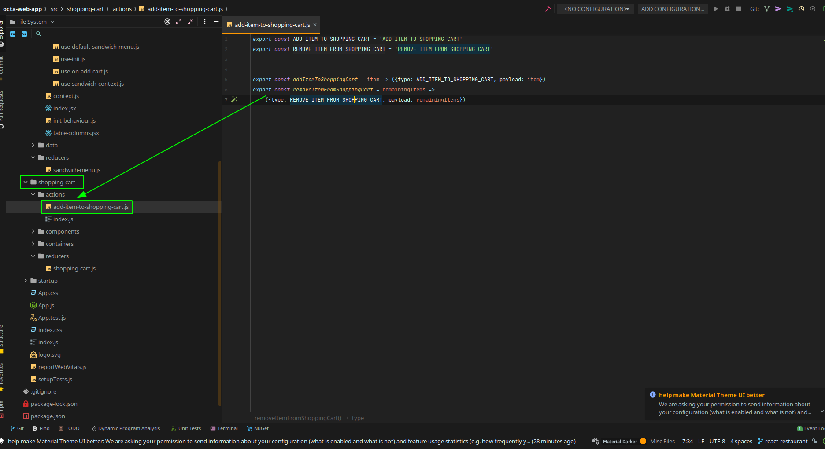Close the add-item-to-shopping-cart.js tab
Viewport: 825px width, 449px height.
pos(315,25)
